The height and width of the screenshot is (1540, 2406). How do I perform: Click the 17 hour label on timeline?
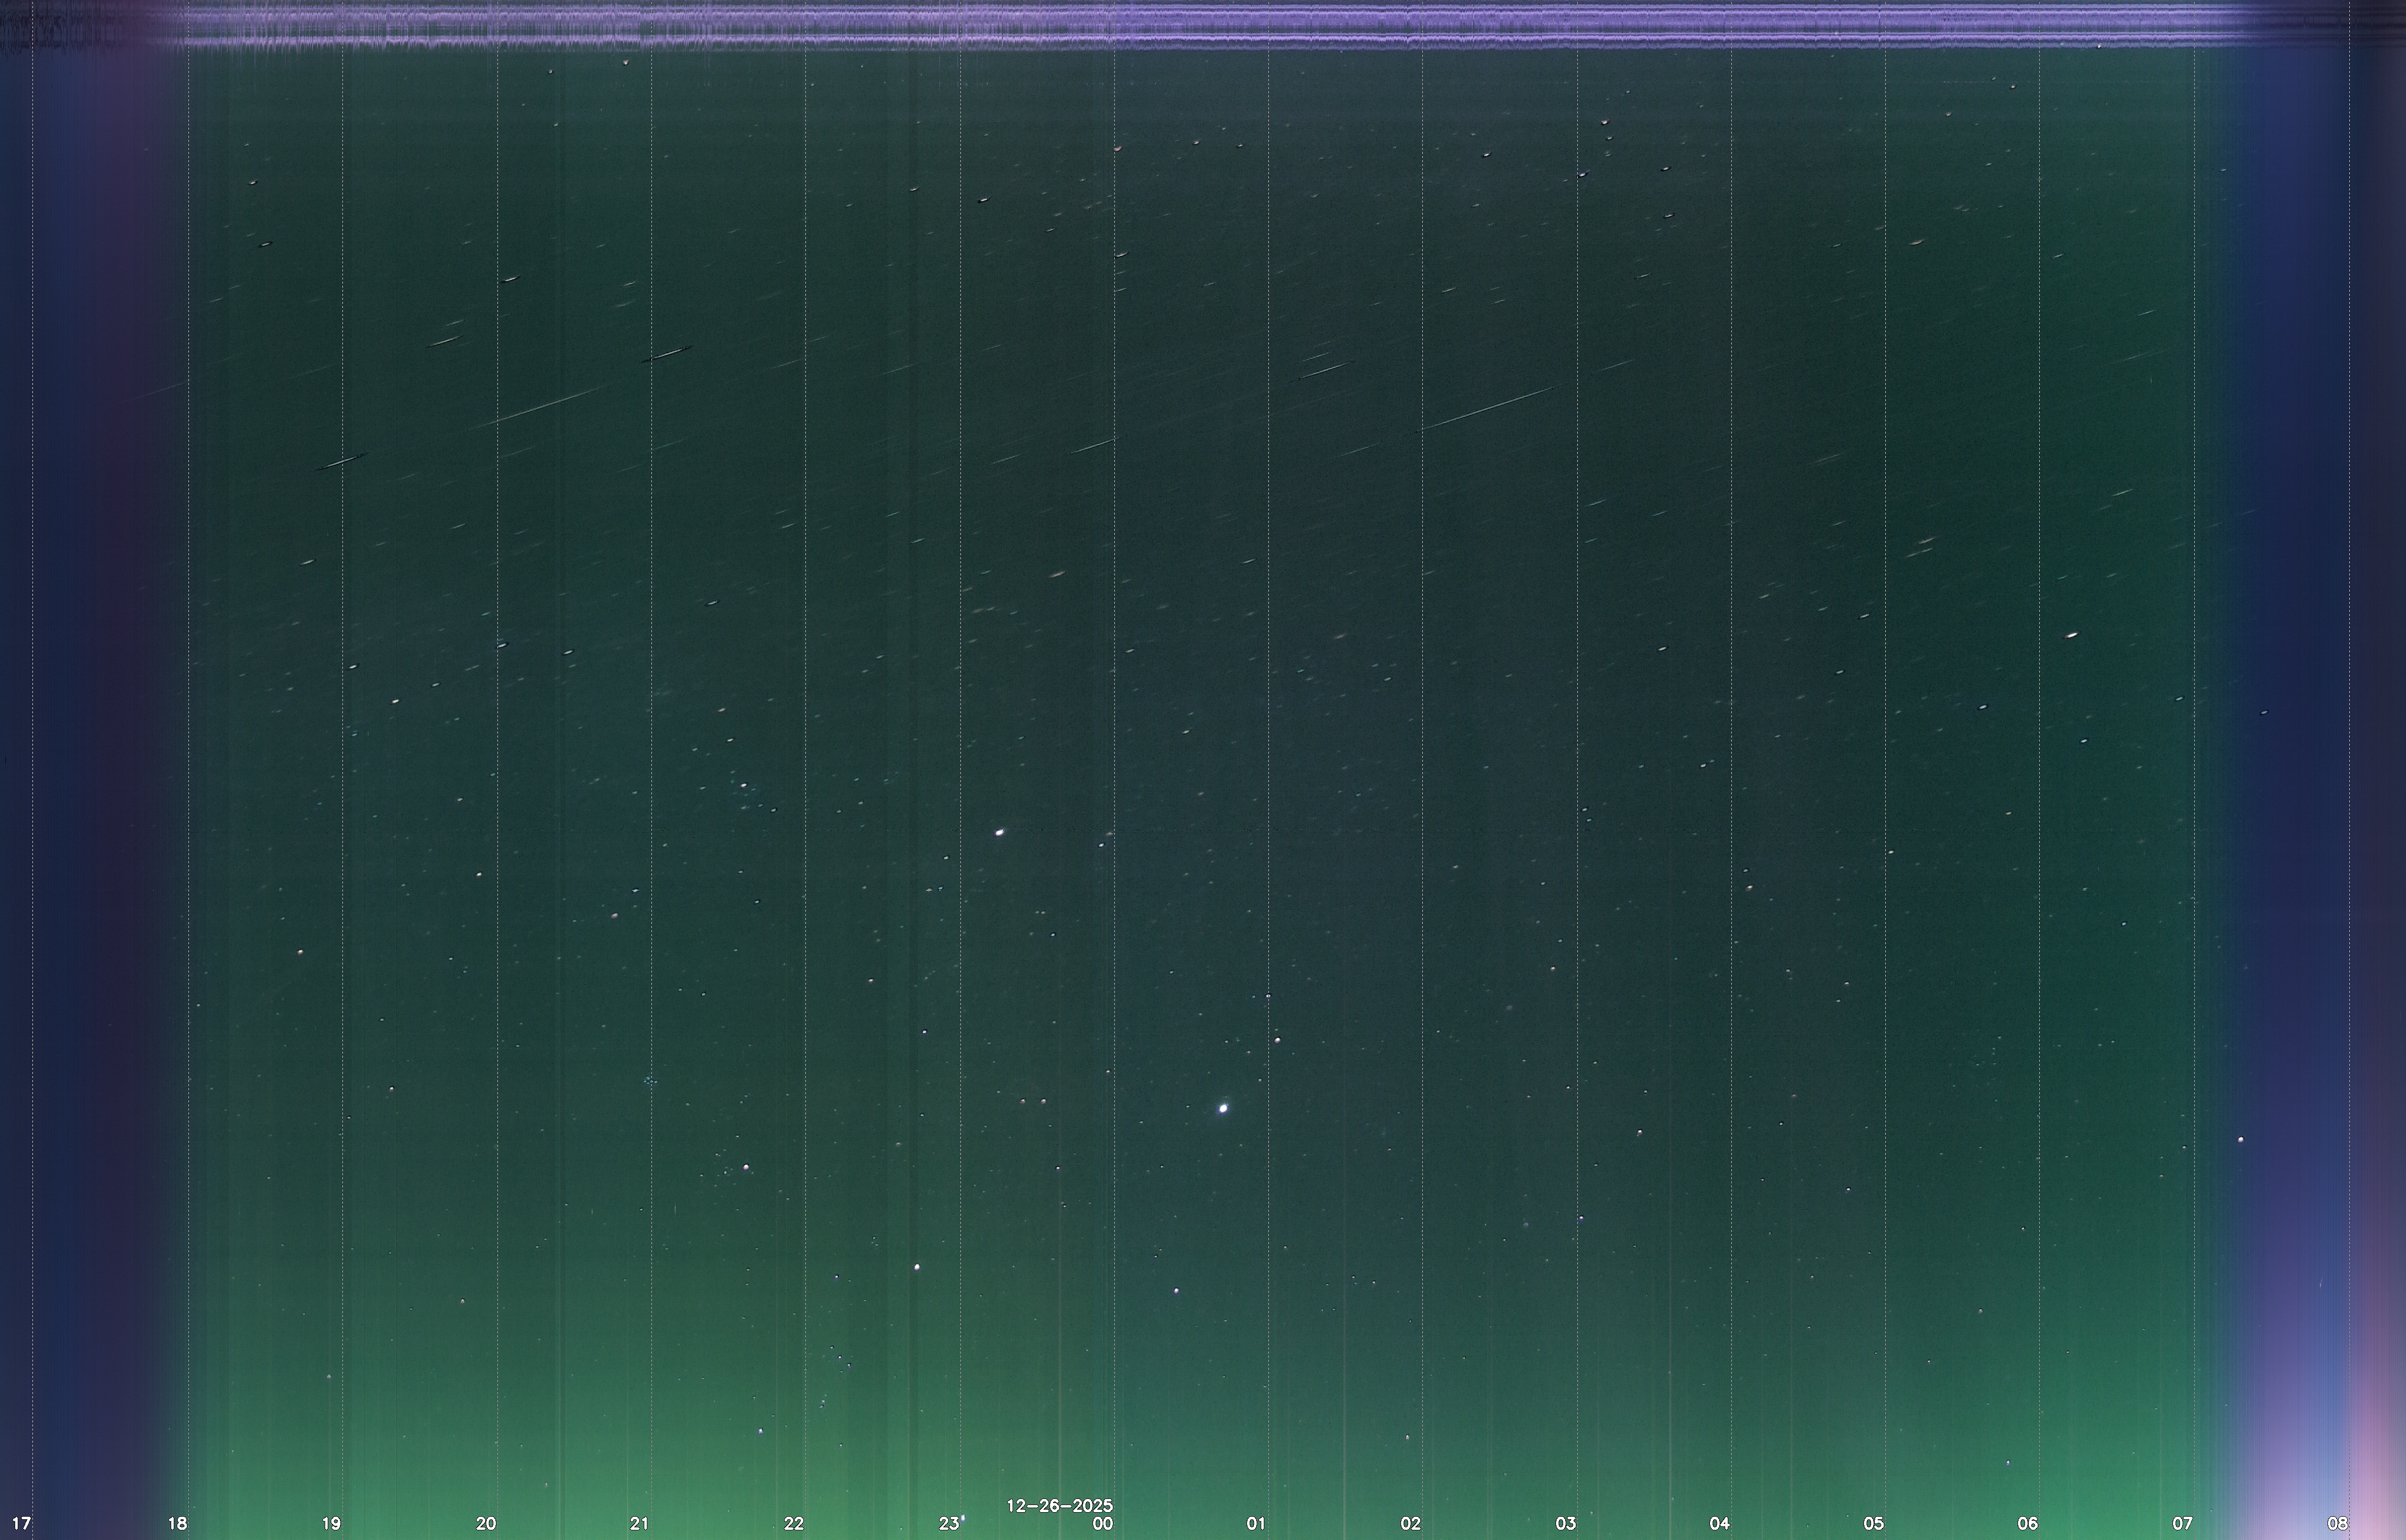point(21,1524)
